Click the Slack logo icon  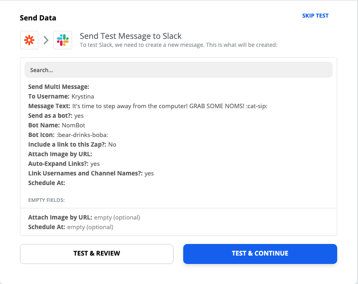tap(63, 40)
